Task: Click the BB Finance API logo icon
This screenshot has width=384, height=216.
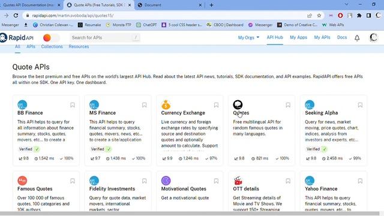Action: point(22,104)
